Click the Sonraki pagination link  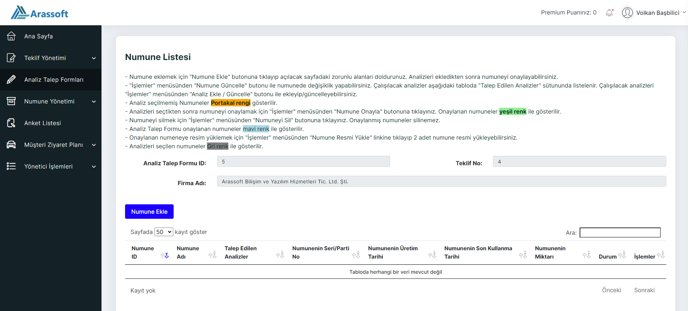coord(644,290)
